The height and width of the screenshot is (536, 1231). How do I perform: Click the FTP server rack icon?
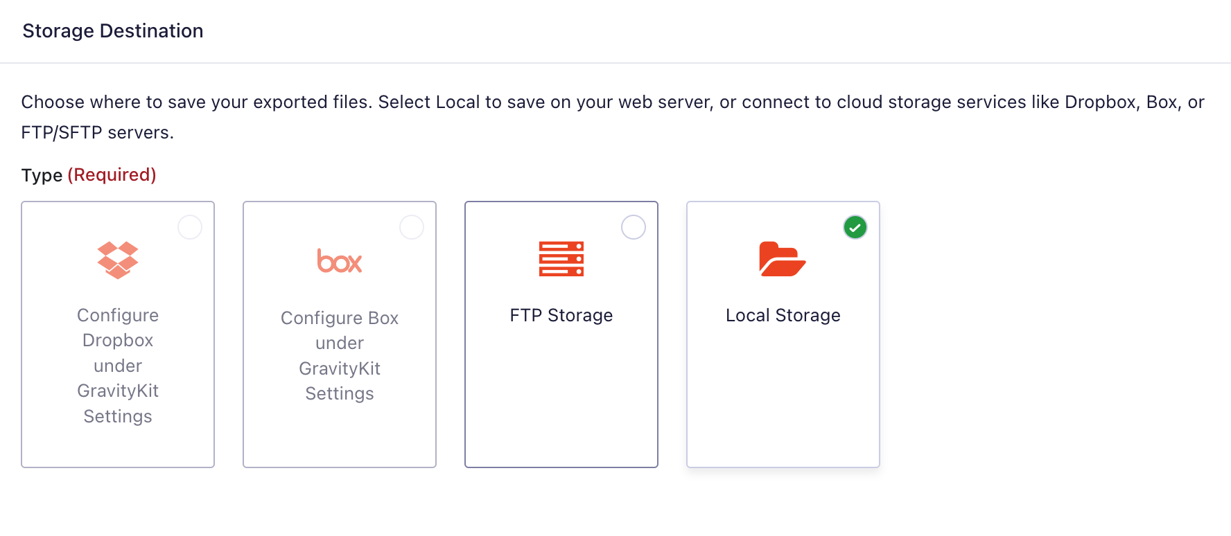coord(561,259)
